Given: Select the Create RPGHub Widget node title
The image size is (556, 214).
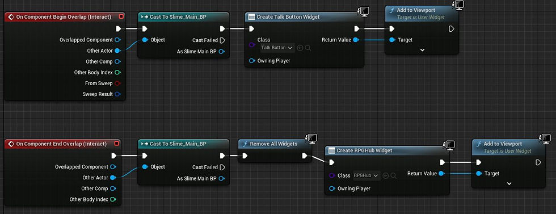Looking at the screenshot, I should tap(364, 150).
